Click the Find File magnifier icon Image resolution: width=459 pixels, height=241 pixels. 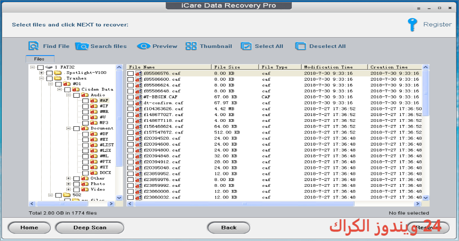pyautogui.click(x=34, y=46)
